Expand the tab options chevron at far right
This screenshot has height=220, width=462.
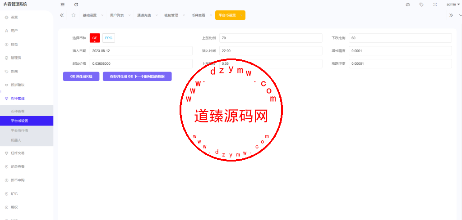pos(460,15)
